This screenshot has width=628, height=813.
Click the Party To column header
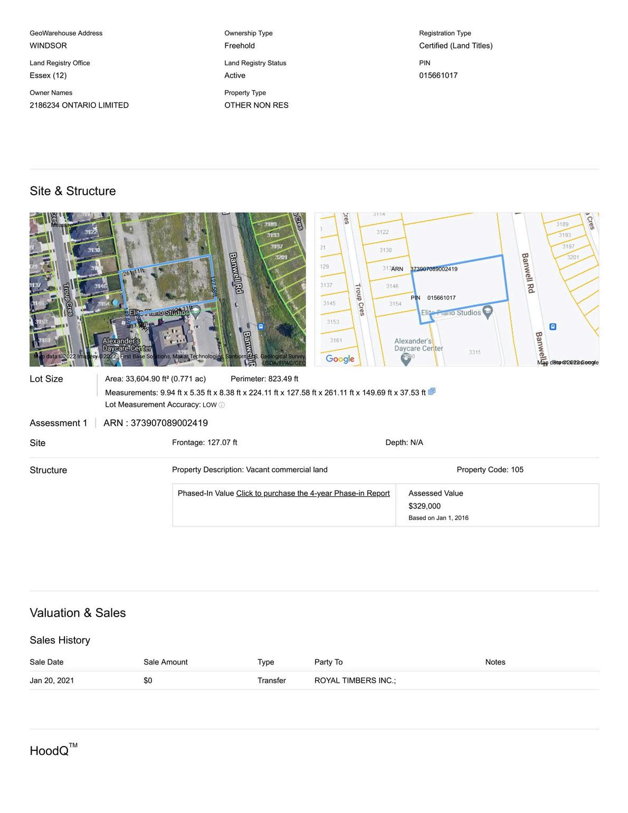[x=328, y=662]
